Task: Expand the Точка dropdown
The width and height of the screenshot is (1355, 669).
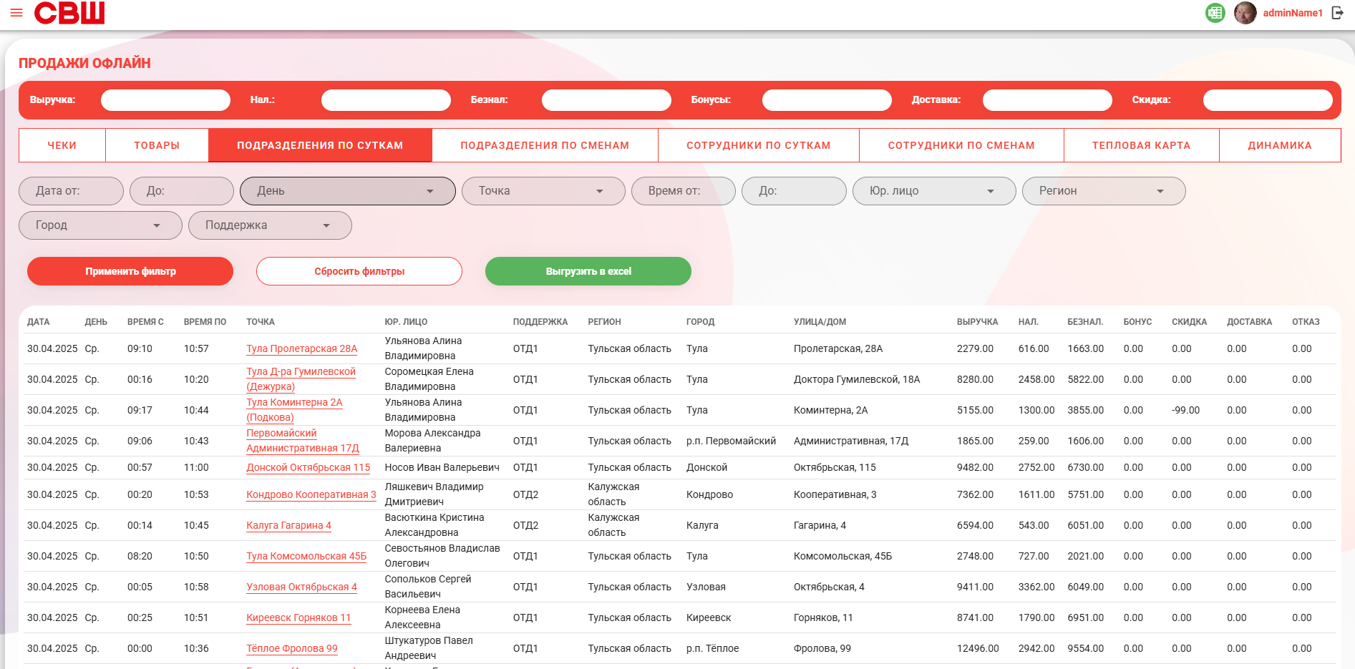Action: pos(543,191)
